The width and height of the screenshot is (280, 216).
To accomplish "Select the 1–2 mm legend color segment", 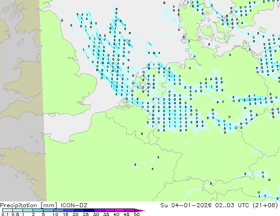I will click(x=28, y=210).
